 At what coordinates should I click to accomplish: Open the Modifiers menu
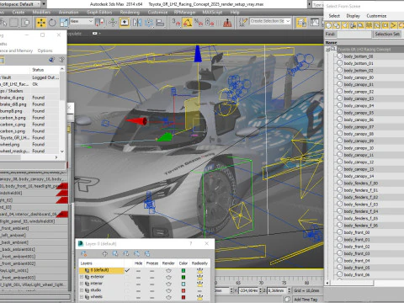point(41,13)
